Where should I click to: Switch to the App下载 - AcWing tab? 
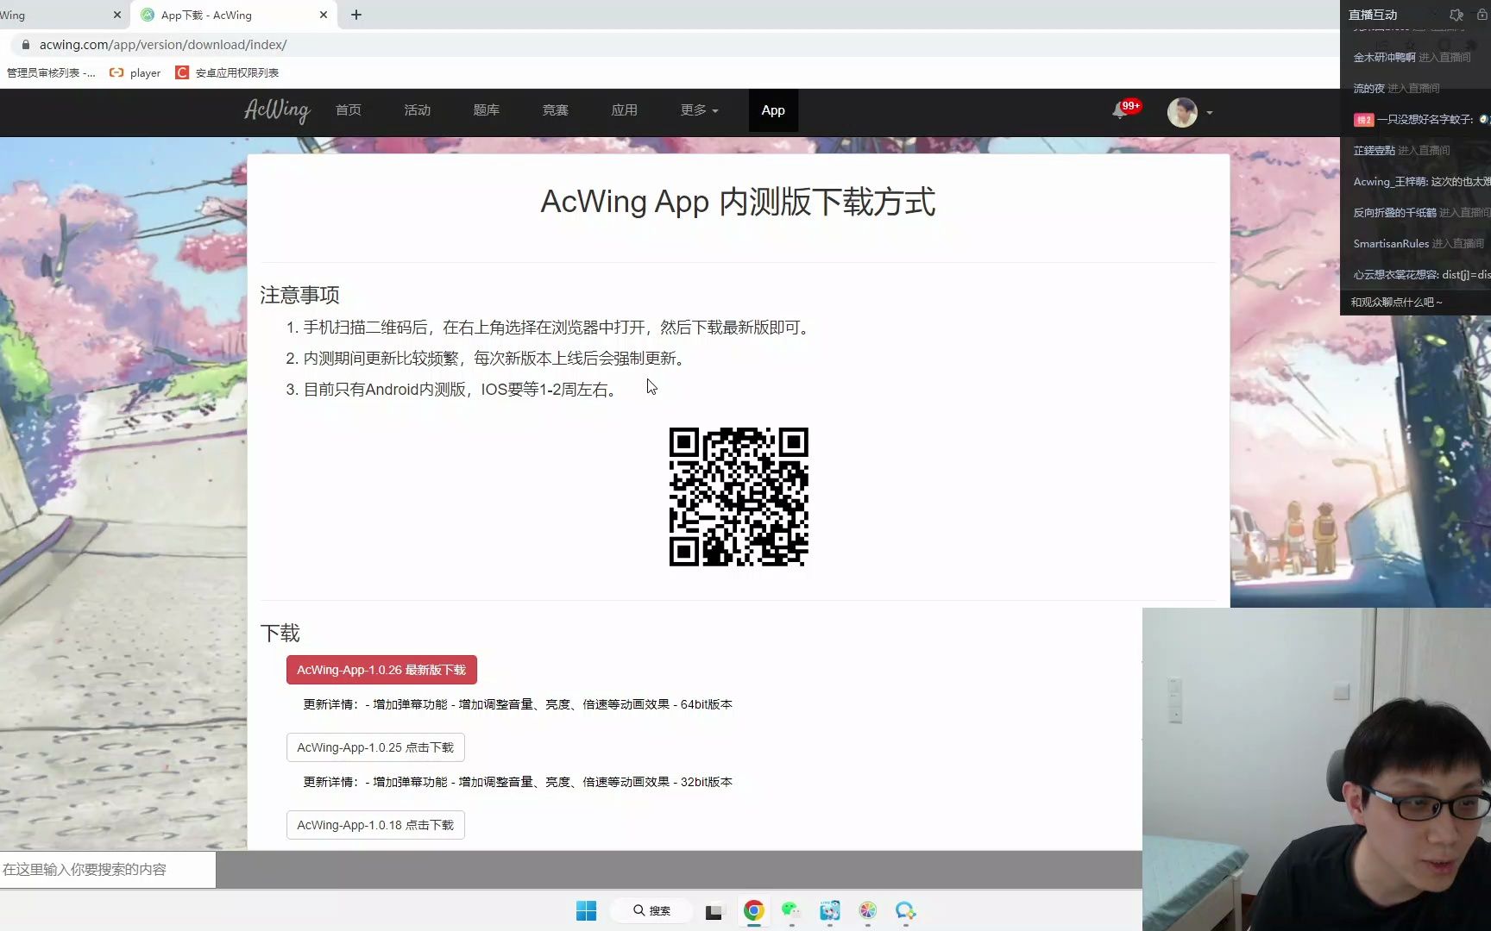point(233,15)
